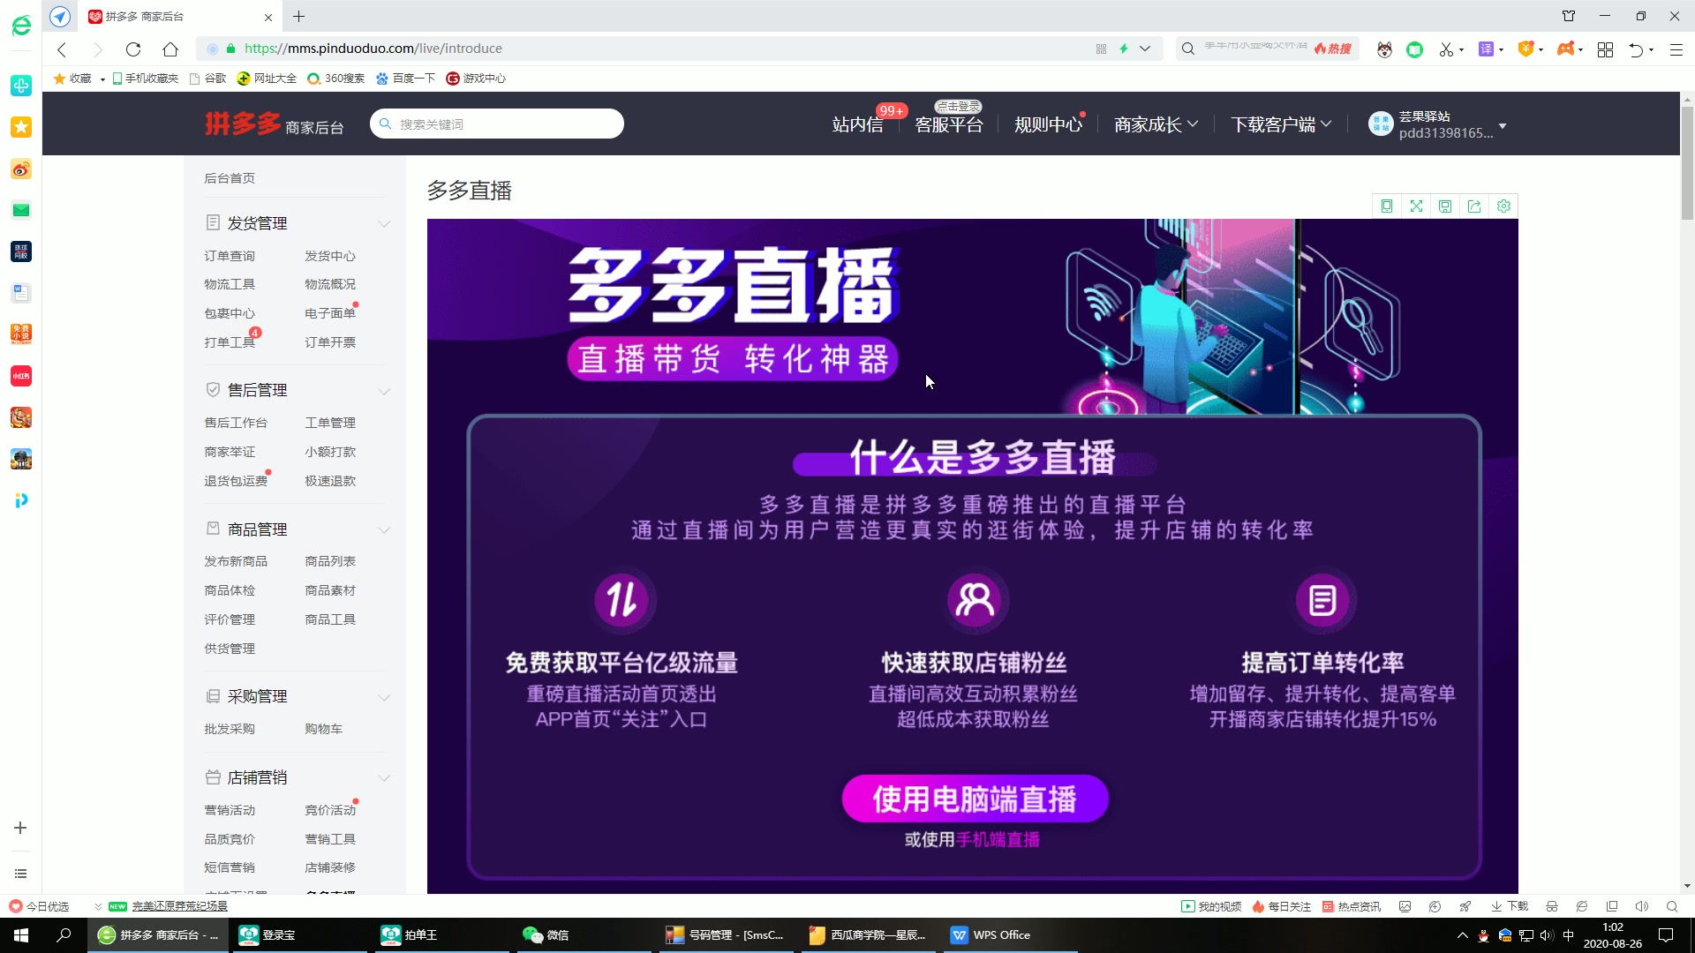Go to 后台首页
The width and height of the screenshot is (1695, 953).
pos(230,178)
